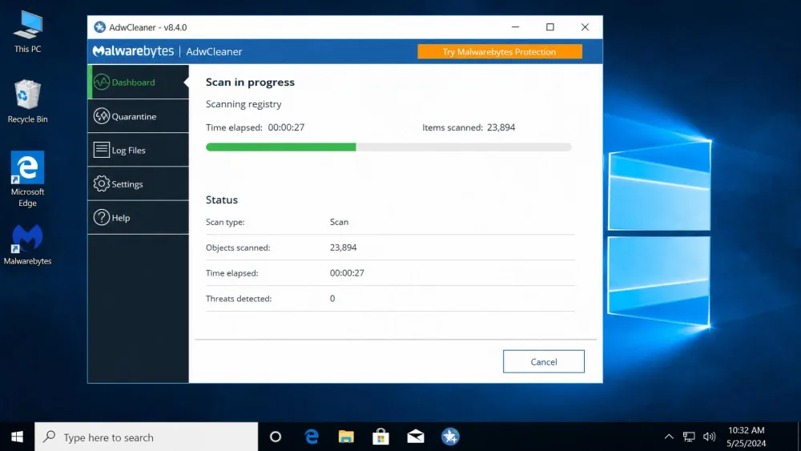The height and width of the screenshot is (451, 801).
Task: Maximize the AdwCleaner window
Action: (550, 27)
